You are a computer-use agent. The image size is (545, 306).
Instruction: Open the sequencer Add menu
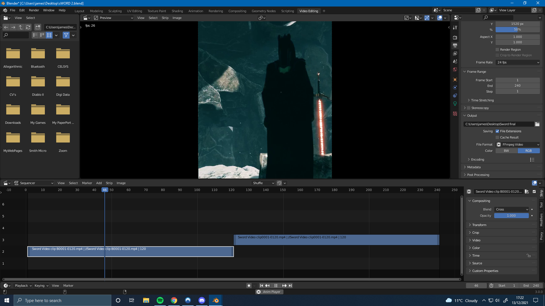(x=99, y=183)
